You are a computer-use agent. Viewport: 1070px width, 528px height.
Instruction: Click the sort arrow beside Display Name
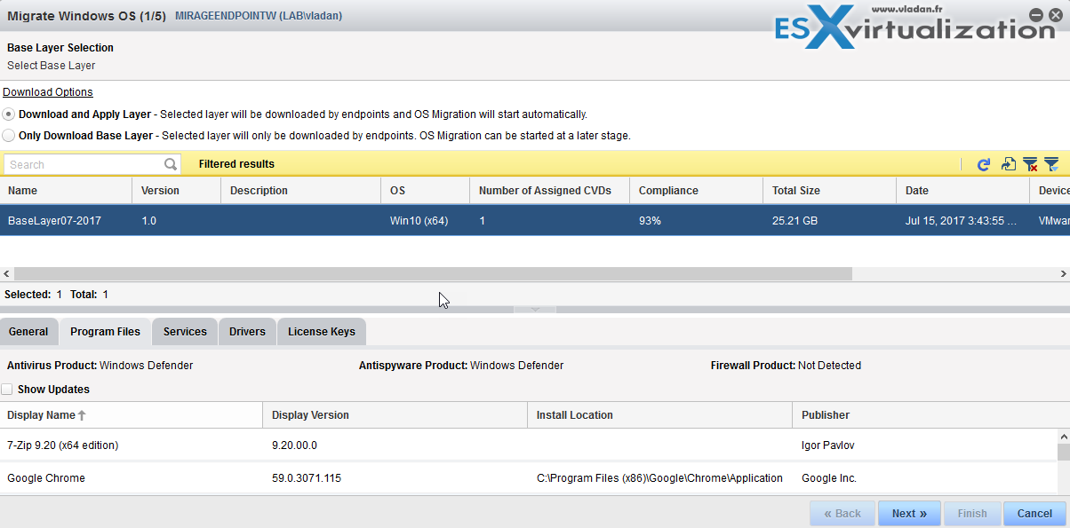click(82, 415)
